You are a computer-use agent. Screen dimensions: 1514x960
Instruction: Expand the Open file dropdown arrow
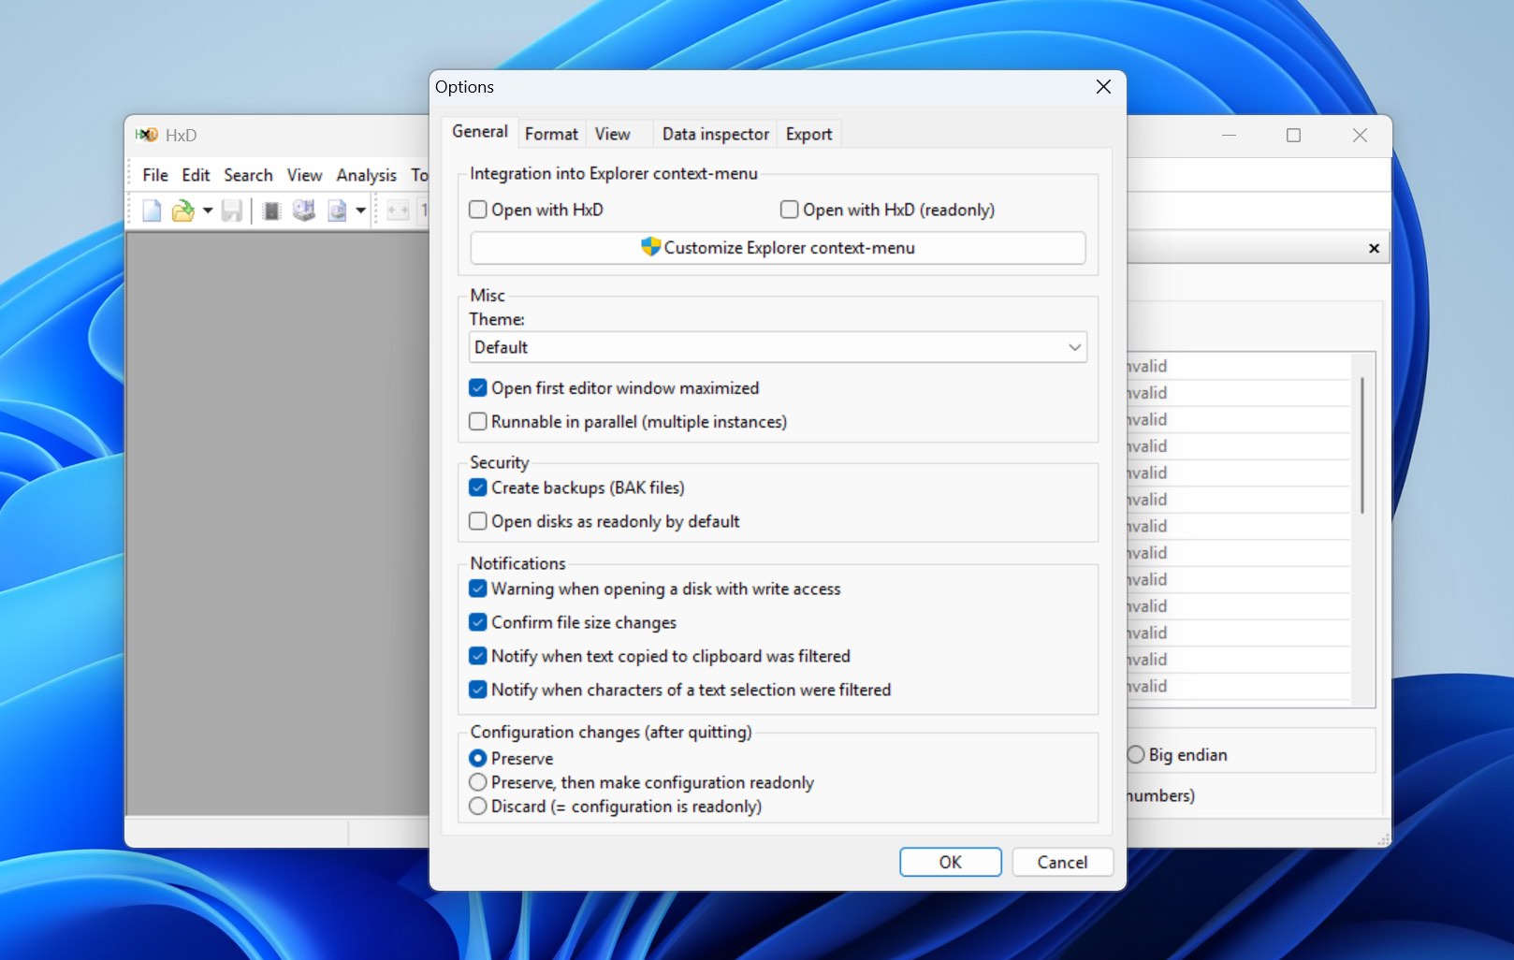208,210
